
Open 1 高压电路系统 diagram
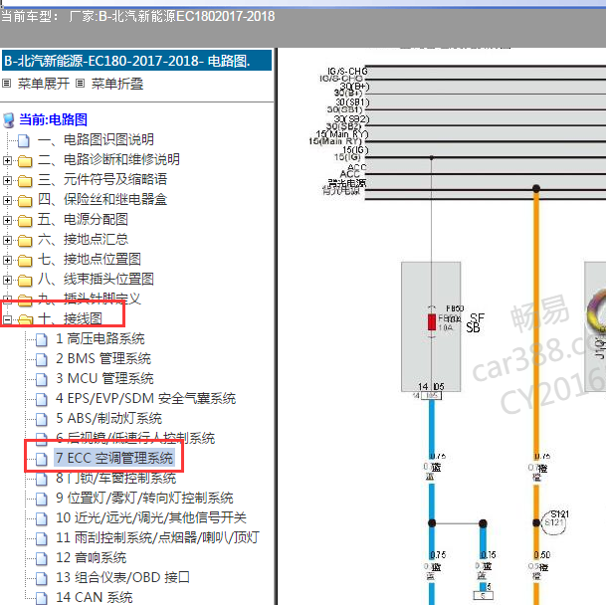pos(101,338)
